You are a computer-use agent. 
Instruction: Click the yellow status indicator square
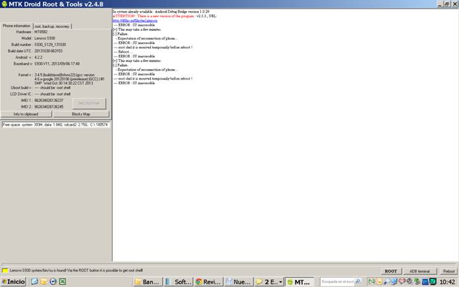(x=5, y=271)
